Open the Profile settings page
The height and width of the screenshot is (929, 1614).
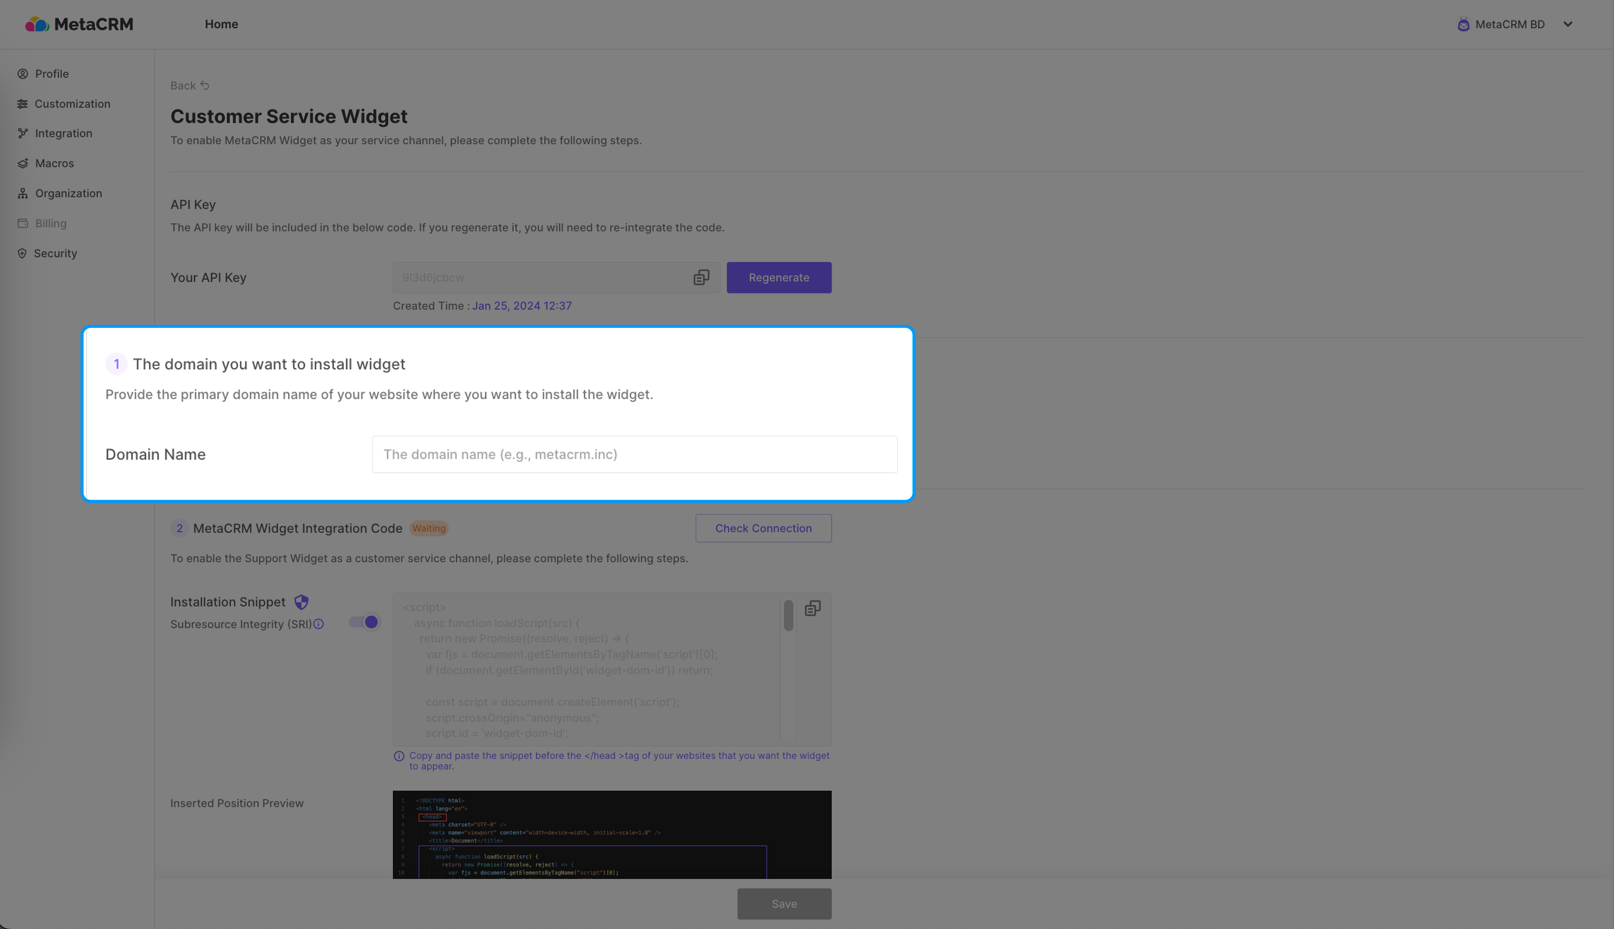coord(52,74)
